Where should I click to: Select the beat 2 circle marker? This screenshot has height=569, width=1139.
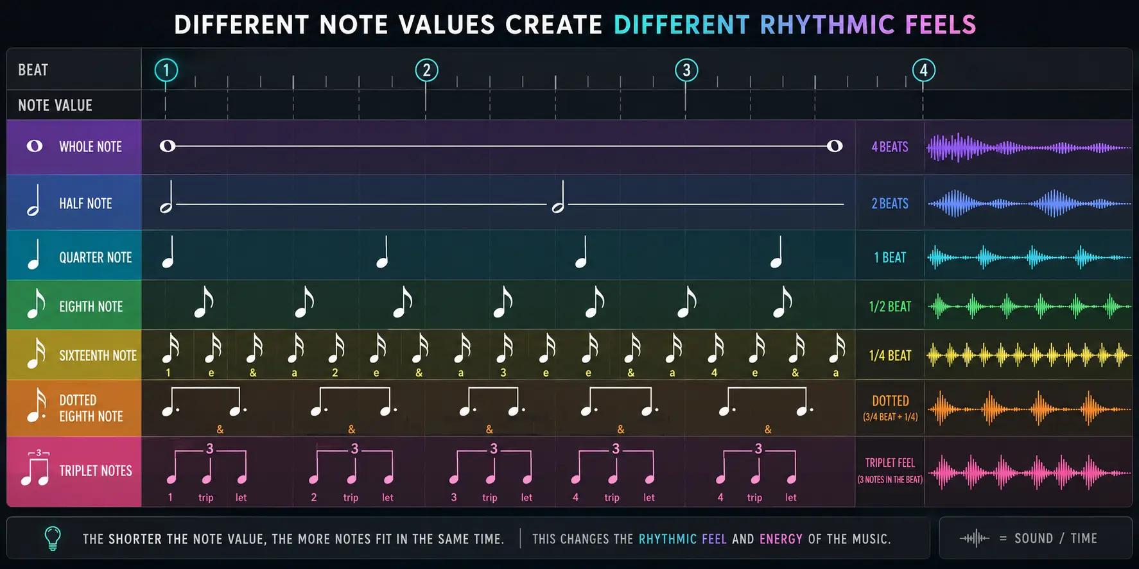pyautogui.click(x=426, y=71)
